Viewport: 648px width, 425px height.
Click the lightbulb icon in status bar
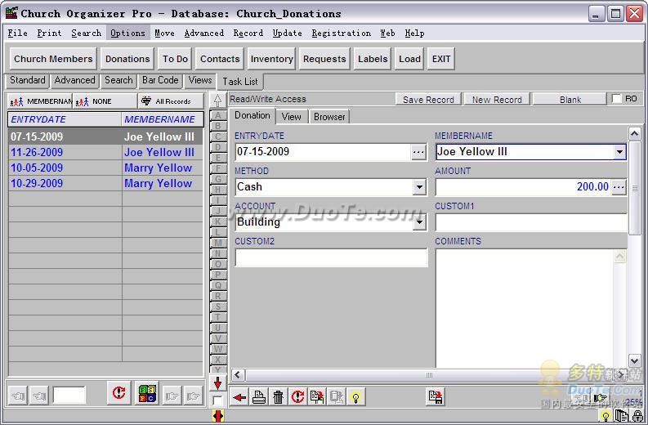(606, 416)
